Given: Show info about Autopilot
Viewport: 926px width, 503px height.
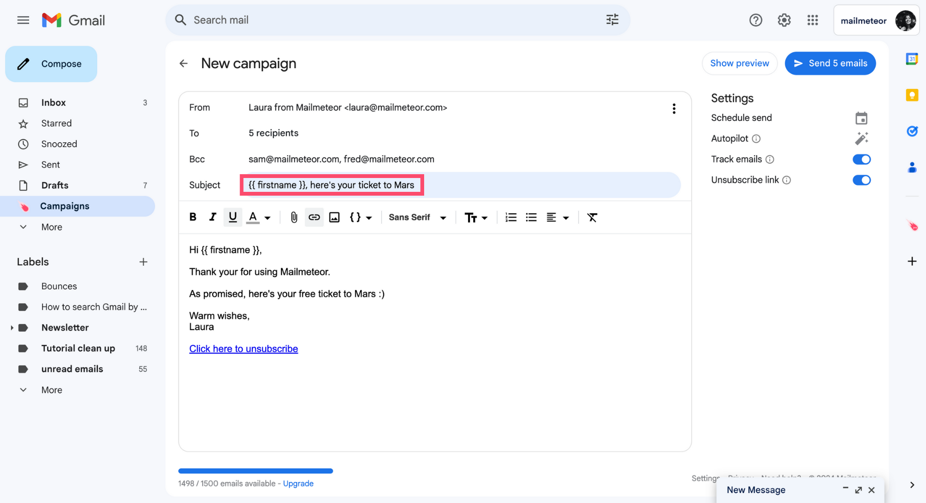Looking at the screenshot, I should pos(756,139).
